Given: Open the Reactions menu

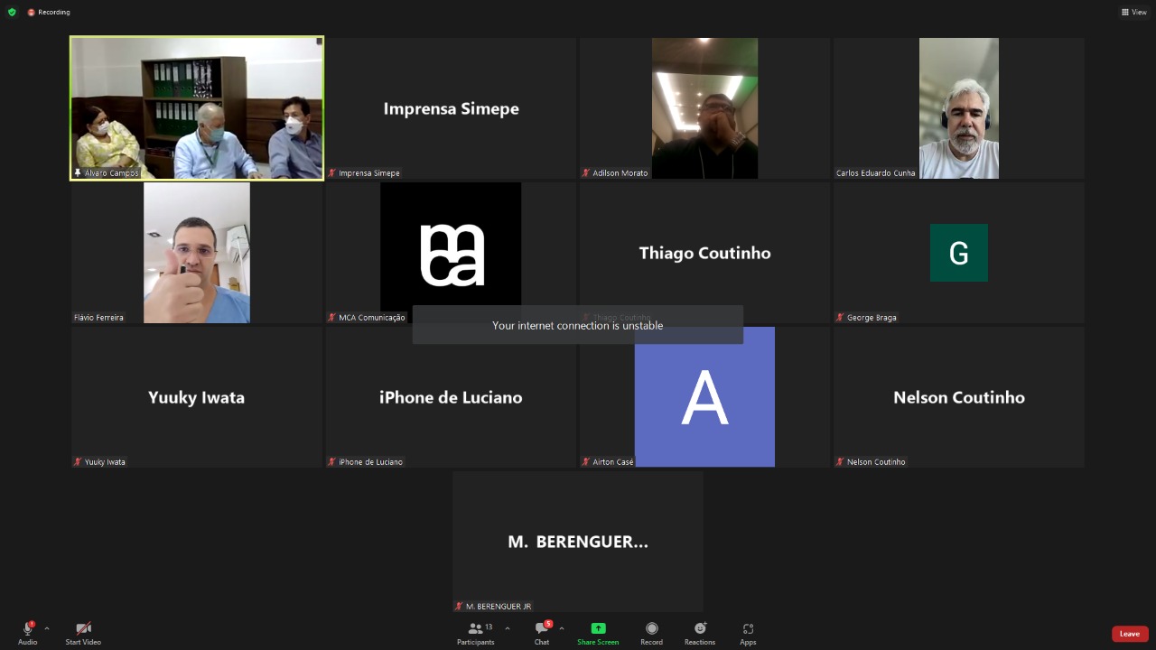Looking at the screenshot, I should click(699, 633).
